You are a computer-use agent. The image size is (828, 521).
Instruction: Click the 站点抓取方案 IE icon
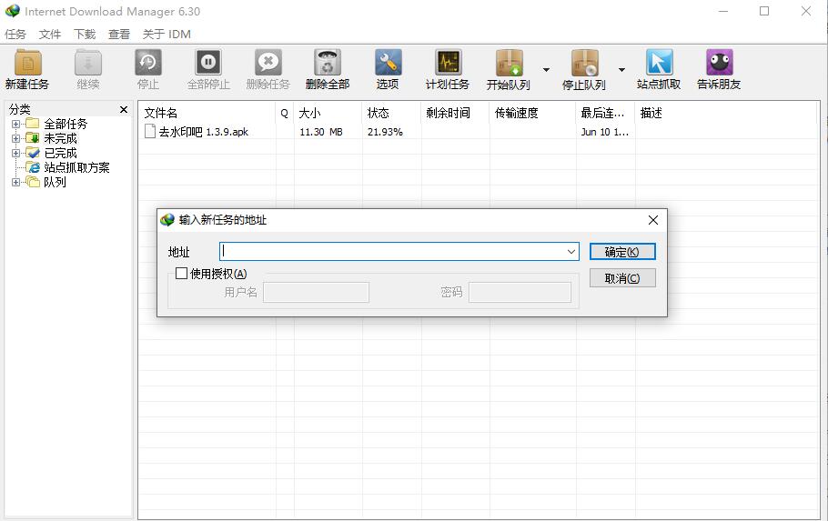[x=34, y=167]
